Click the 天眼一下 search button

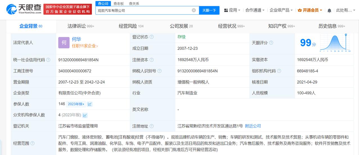coord(209,10)
